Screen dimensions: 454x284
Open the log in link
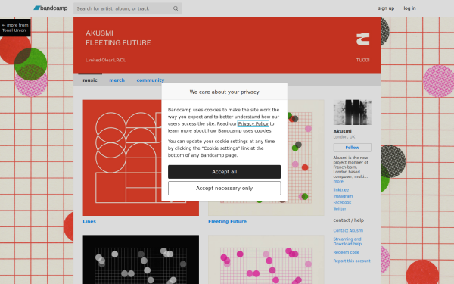[x=409, y=8]
